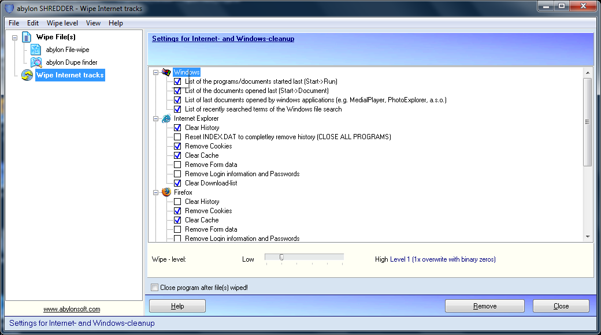
Task: Open the File menu
Action: [14, 23]
